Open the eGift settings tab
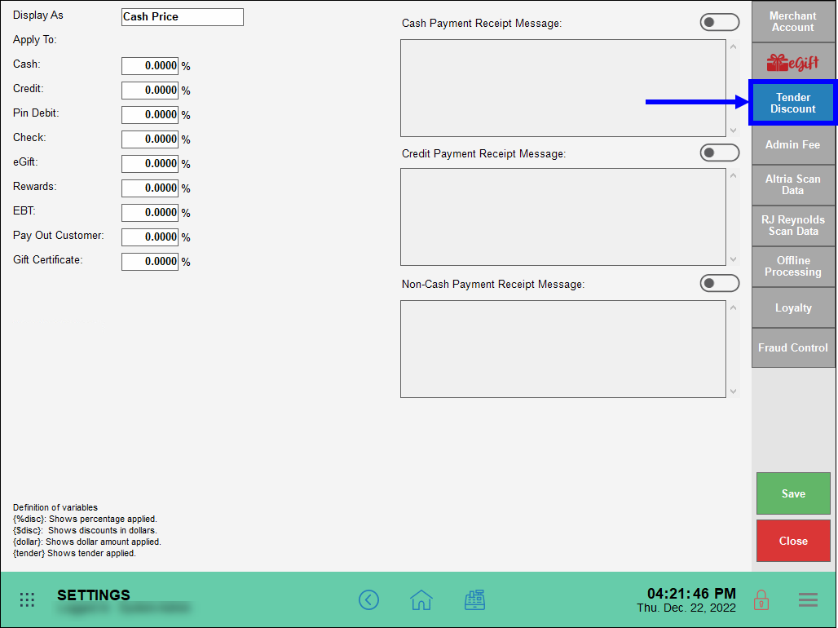Image resolution: width=838 pixels, height=628 pixels. 793,63
